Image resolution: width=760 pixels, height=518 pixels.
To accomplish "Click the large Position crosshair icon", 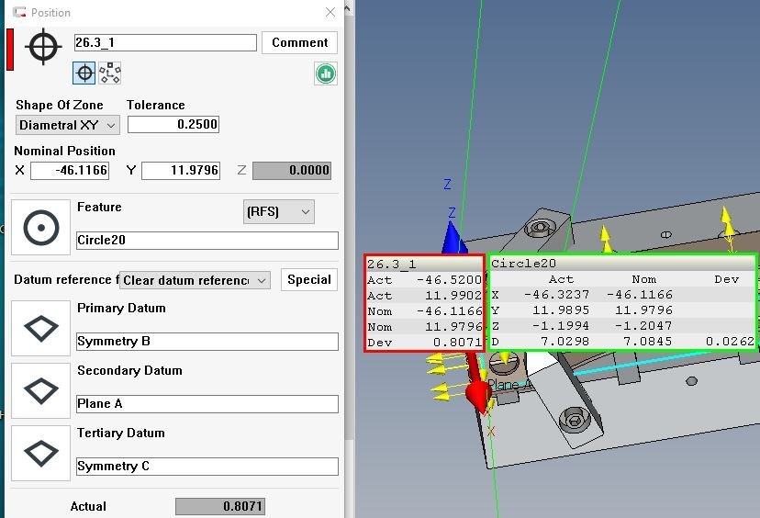I will click(43, 47).
